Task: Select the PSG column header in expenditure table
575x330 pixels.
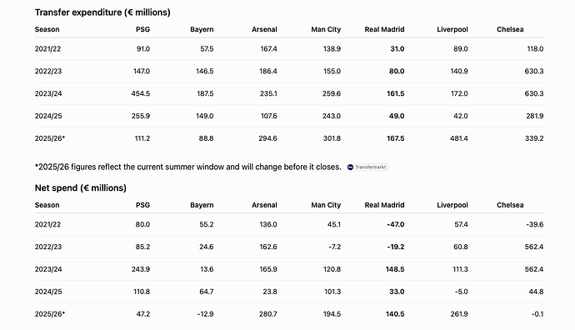Action: [x=142, y=29]
